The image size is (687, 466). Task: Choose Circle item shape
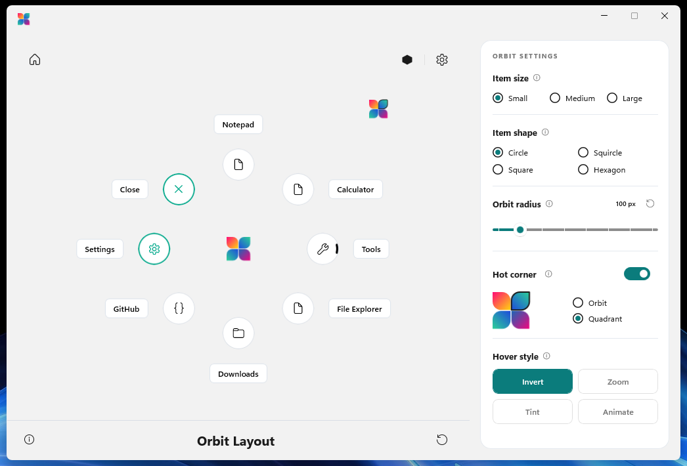[x=510, y=152]
